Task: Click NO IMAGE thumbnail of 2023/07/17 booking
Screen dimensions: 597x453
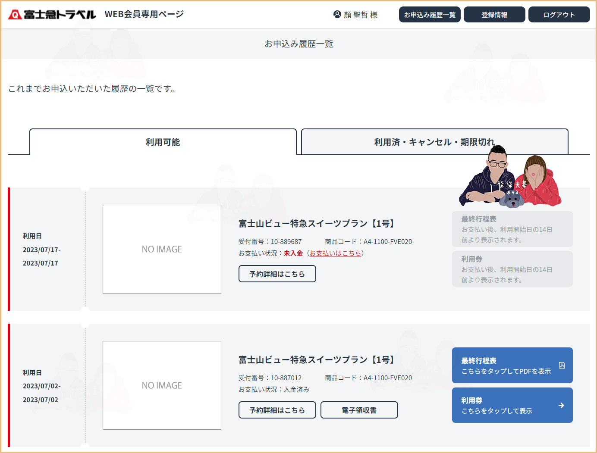Action: tap(162, 249)
